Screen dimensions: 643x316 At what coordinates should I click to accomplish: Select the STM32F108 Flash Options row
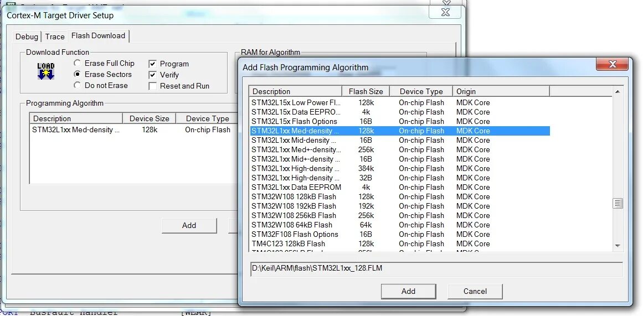(x=400, y=235)
